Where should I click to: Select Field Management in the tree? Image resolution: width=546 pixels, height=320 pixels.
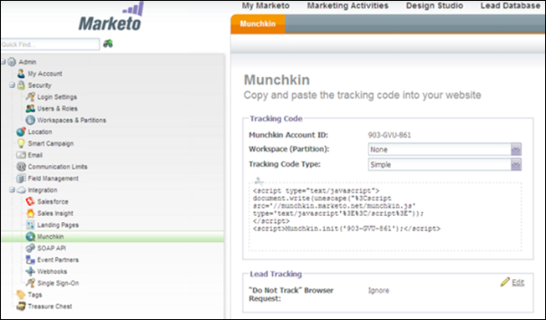point(53,178)
